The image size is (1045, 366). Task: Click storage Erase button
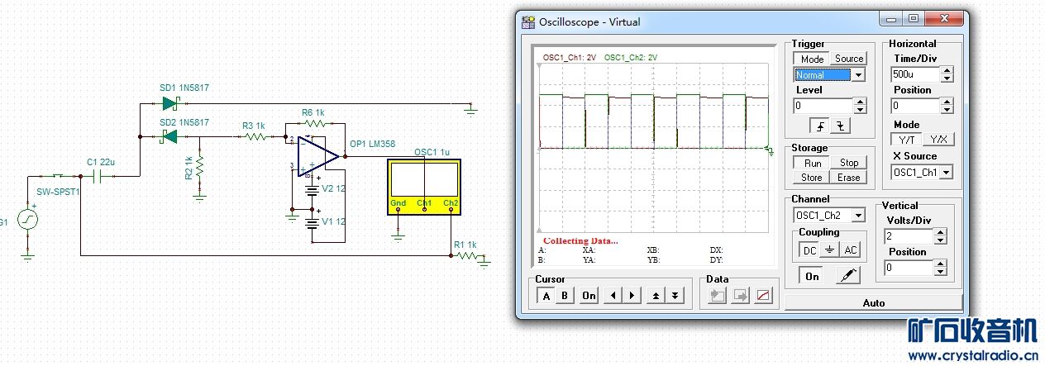coord(848,178)
